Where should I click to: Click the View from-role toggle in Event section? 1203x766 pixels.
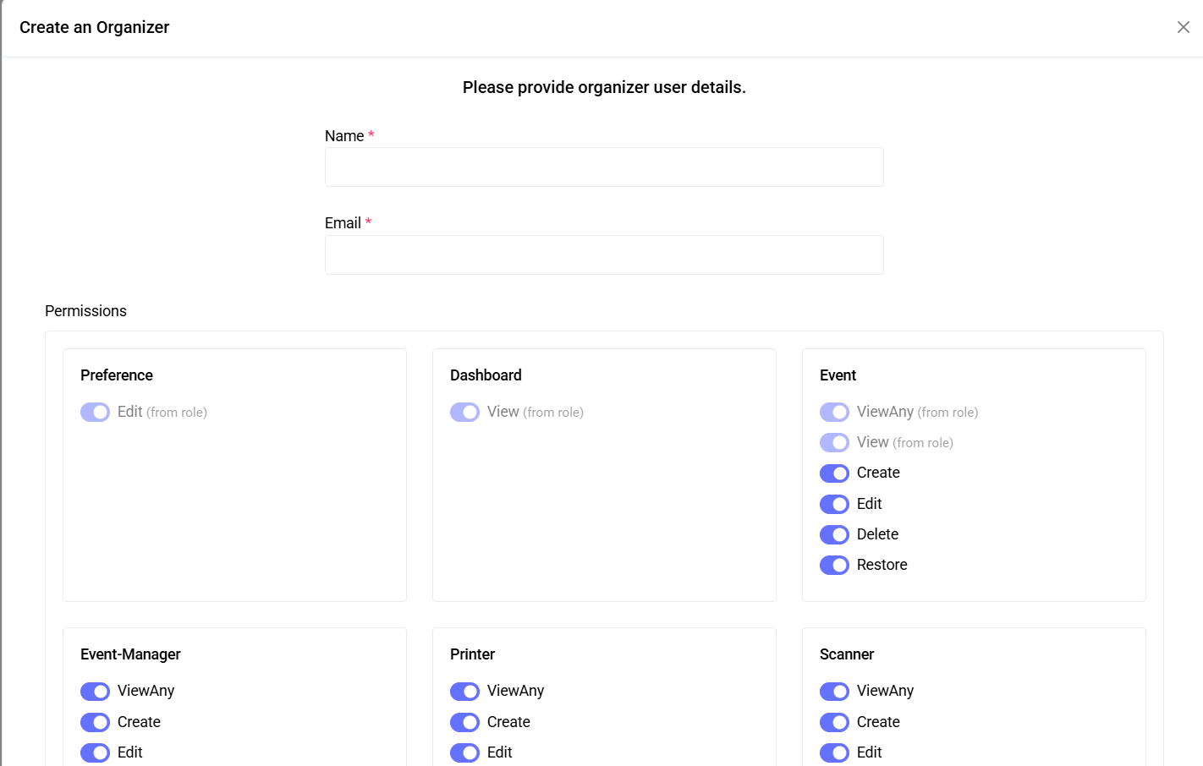pos(834,442)
